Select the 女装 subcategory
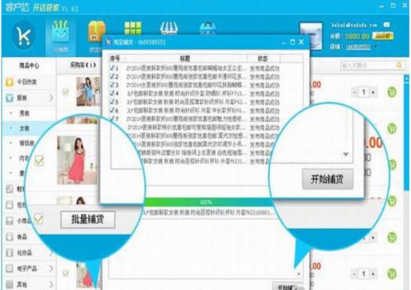The height and width of the screenshot is (290, 411). (x=24, y=128)
